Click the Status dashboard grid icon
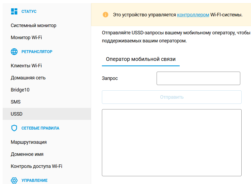 point(14,11)
